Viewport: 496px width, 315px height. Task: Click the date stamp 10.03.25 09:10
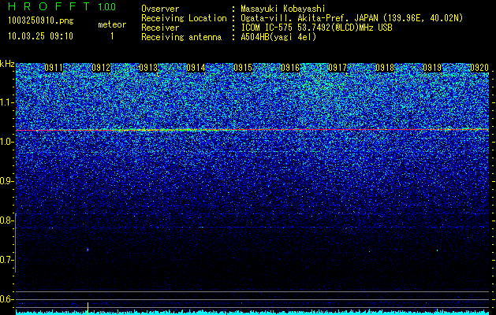click(x=40, y=36)
